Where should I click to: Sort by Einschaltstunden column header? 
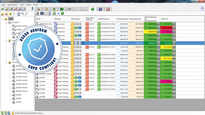coord(122,19)
